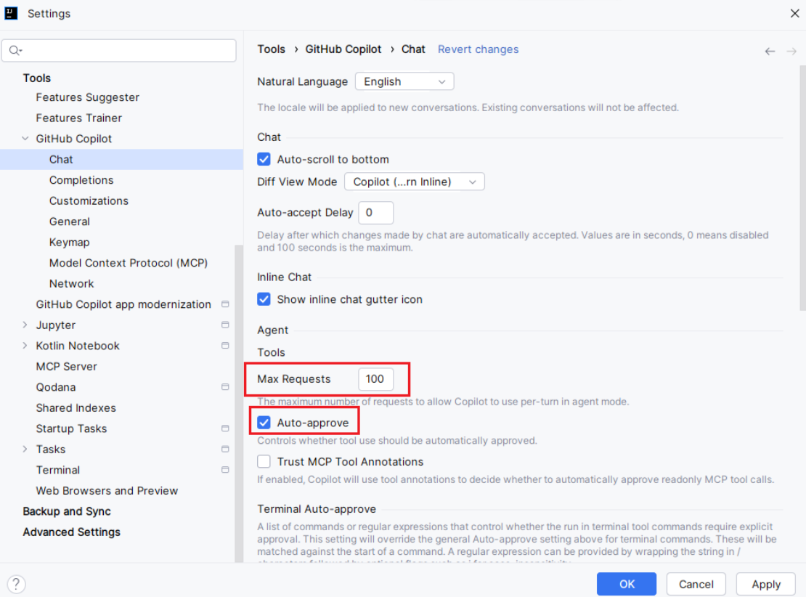Enable Trust MCP Tool Annotations

pos(264,462)
